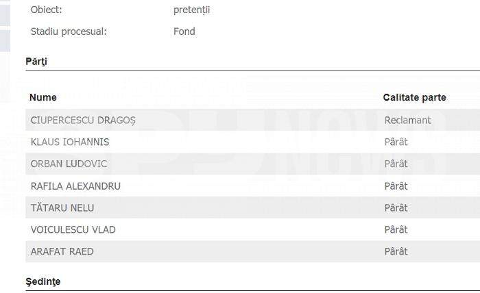The height and width of the screenshot is (293, 480).
Task: Click the Pârât cell for Orban Ludovic
Action: 396,164
